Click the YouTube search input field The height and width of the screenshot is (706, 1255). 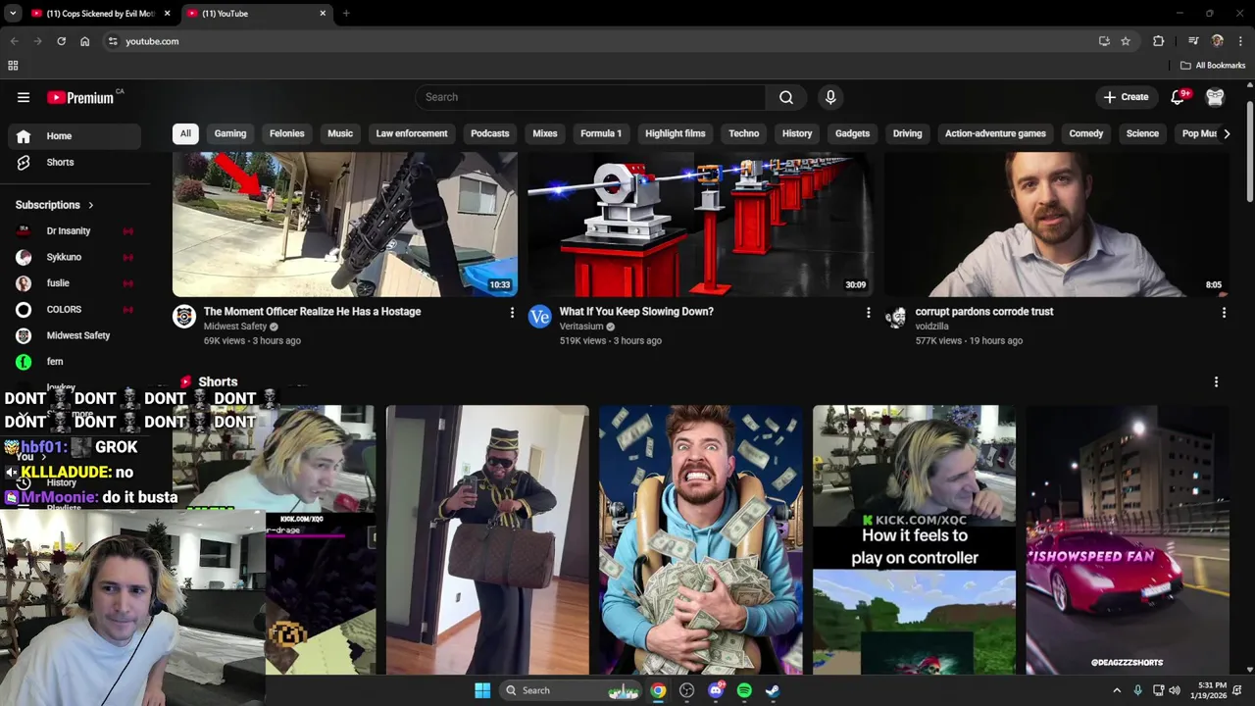590,97
